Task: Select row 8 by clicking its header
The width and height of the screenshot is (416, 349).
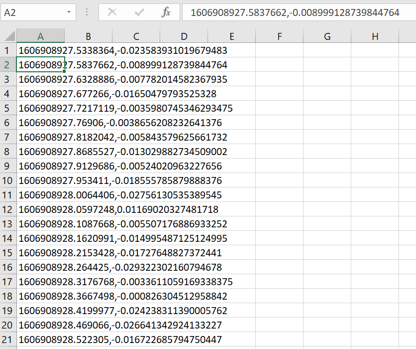Action: tap(8, 151)
